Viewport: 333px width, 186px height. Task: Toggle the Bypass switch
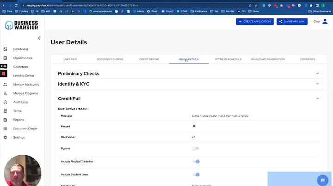coord(196,148)
